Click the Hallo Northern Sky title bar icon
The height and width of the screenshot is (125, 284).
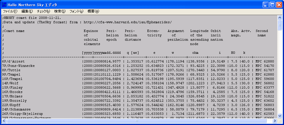pyautogui.click(x=4, y=5)
